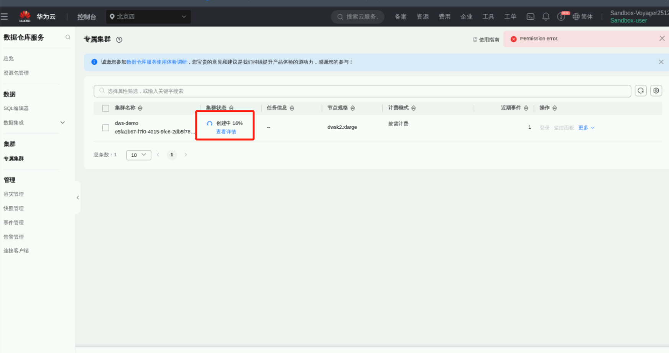Open the 工具 menu
Image resolution: width=669 pixels, height=353 pixels.
488,16
